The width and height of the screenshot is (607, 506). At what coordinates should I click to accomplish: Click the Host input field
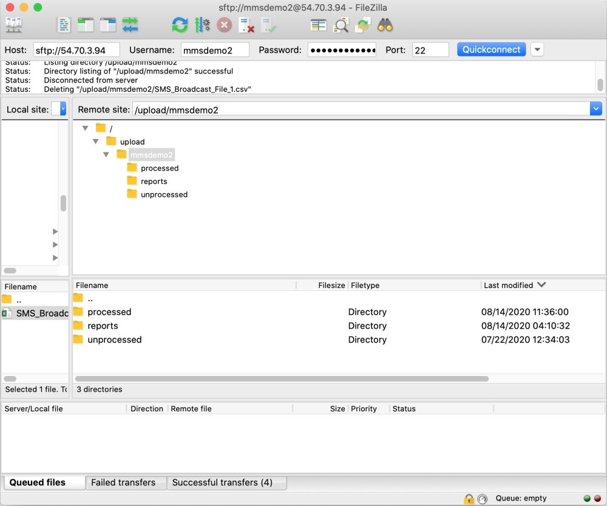pyautogui.click(x=76, y=50)
